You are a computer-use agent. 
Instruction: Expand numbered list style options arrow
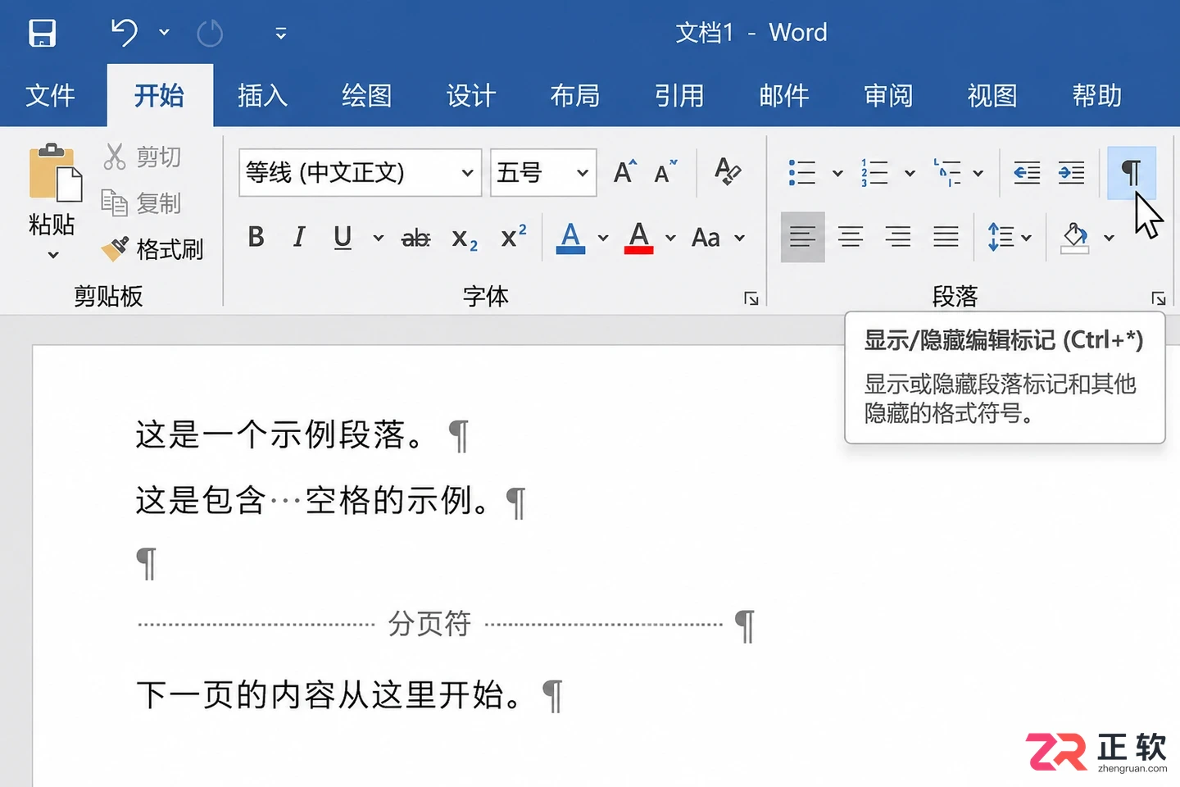pyautogui.click(x=910, y=173)
